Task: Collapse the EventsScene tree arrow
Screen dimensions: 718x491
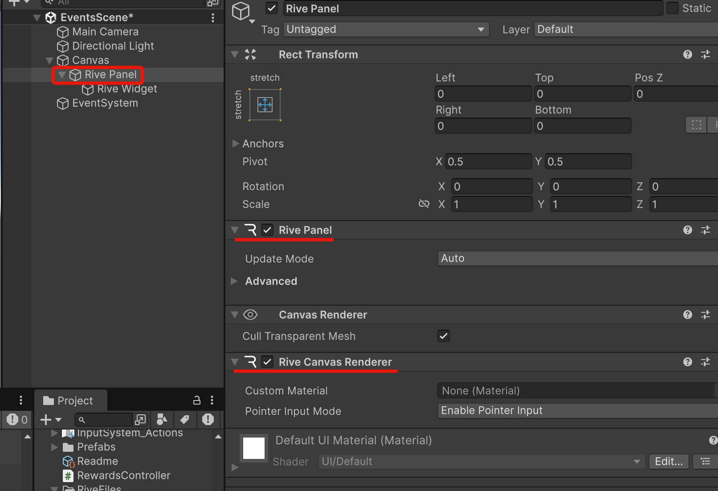Action: 37,18
